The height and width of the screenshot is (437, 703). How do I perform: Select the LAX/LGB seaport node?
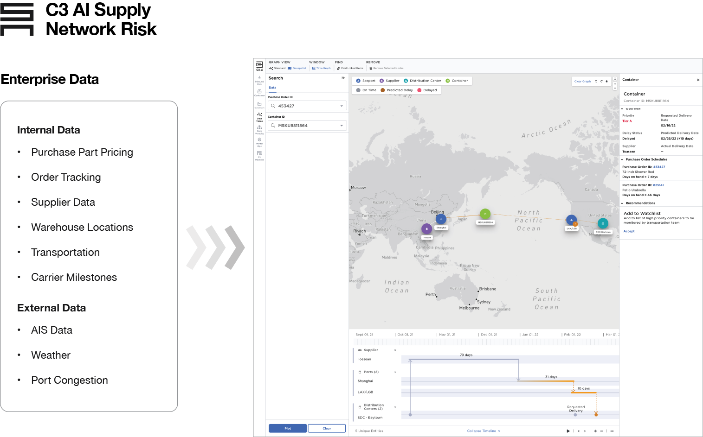(571, 220)
